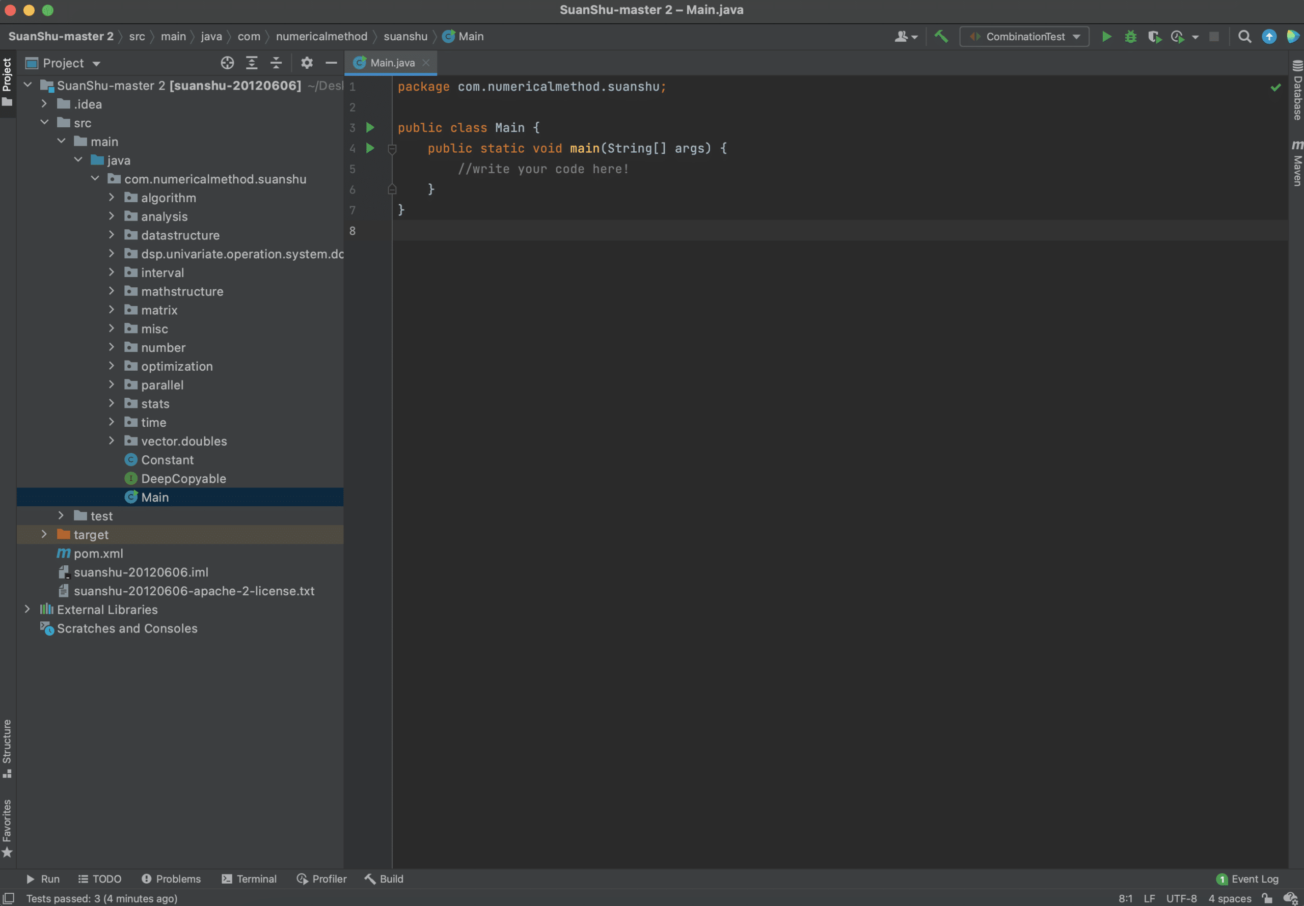Viewport: 1304px width, 906px height.
Task: Open Project panel gear options
Action: (307, 63)
